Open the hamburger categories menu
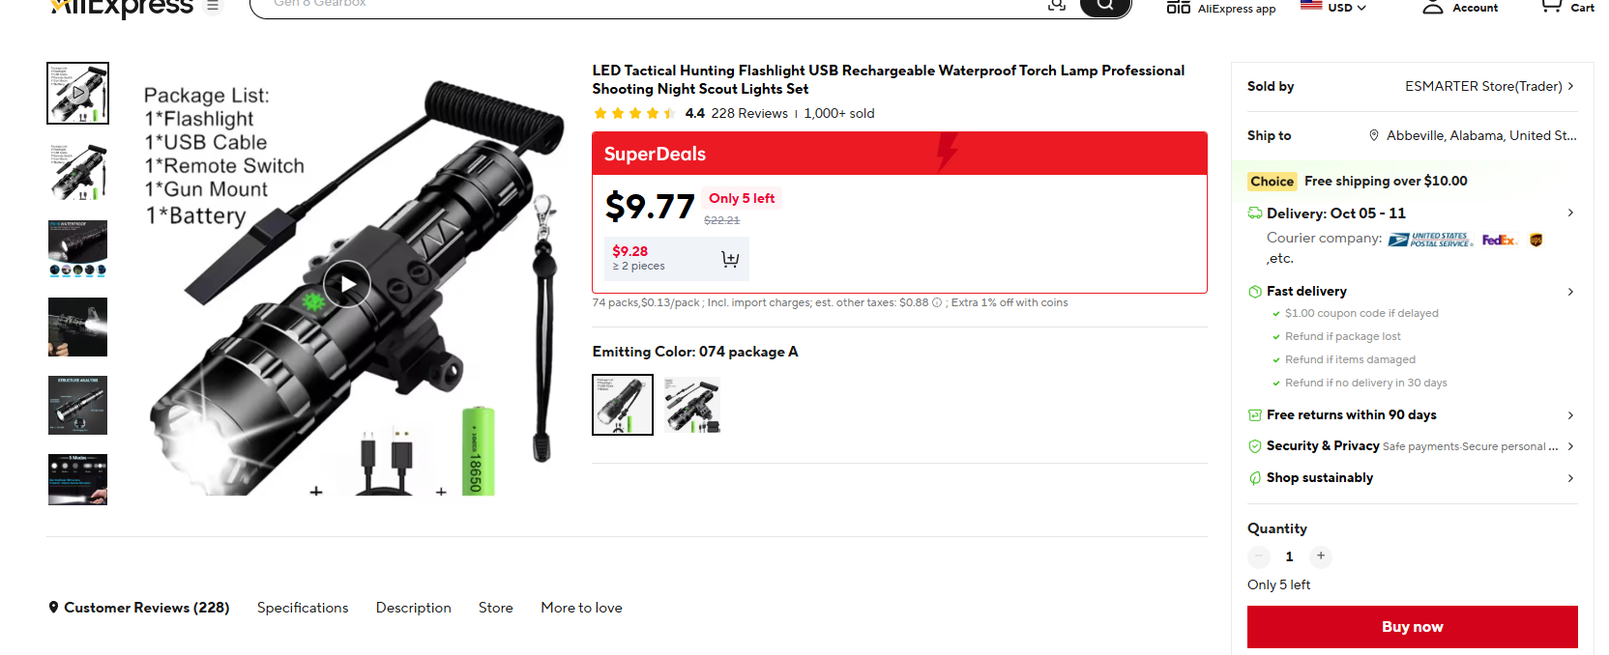The height and width of the screenshot is (655, 1609). [213, 6]
